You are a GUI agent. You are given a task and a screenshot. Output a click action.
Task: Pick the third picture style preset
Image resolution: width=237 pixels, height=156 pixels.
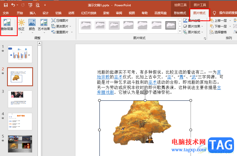(x=114, y=25)
